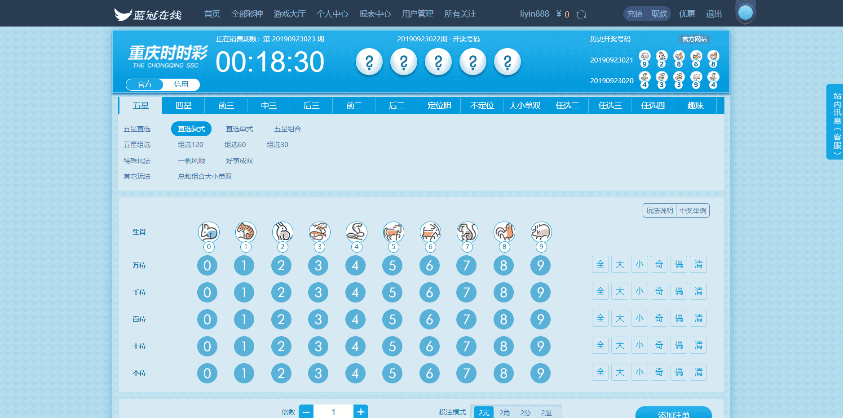Switch to 信用 mode toggle
This screenshot has width=843, height=418.
181,84
